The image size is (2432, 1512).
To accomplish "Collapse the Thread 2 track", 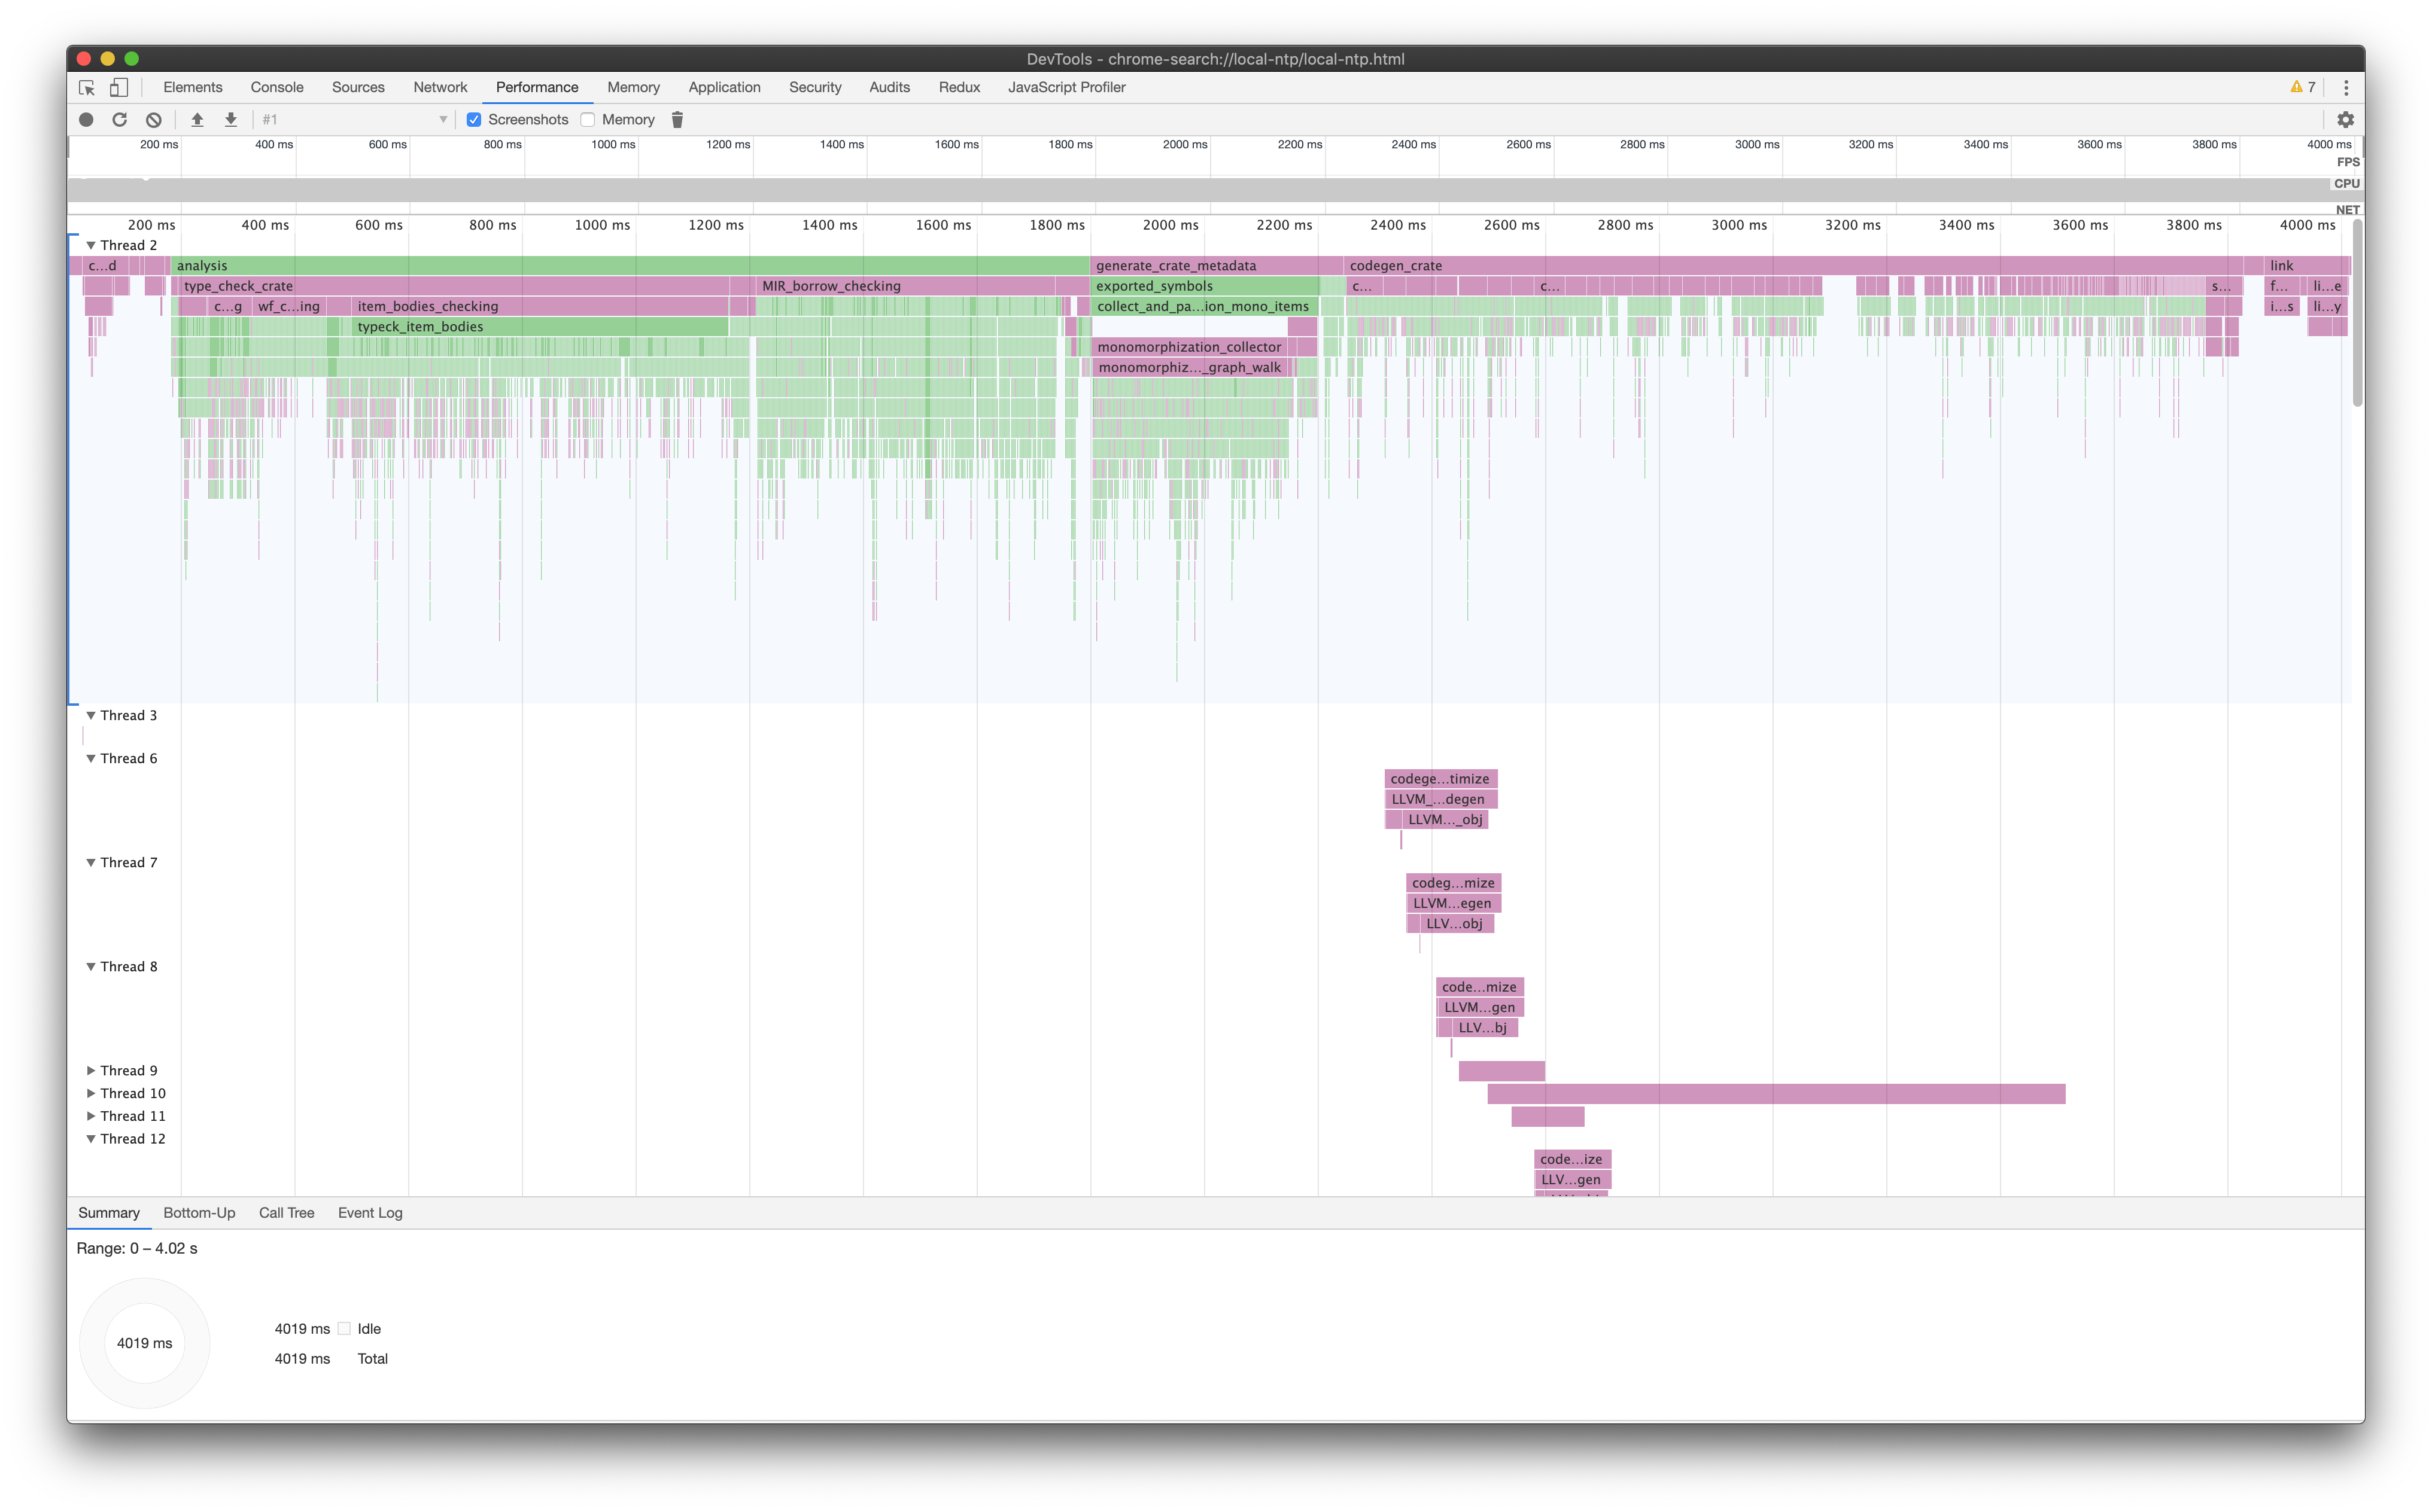I will (x=91, y=246).
